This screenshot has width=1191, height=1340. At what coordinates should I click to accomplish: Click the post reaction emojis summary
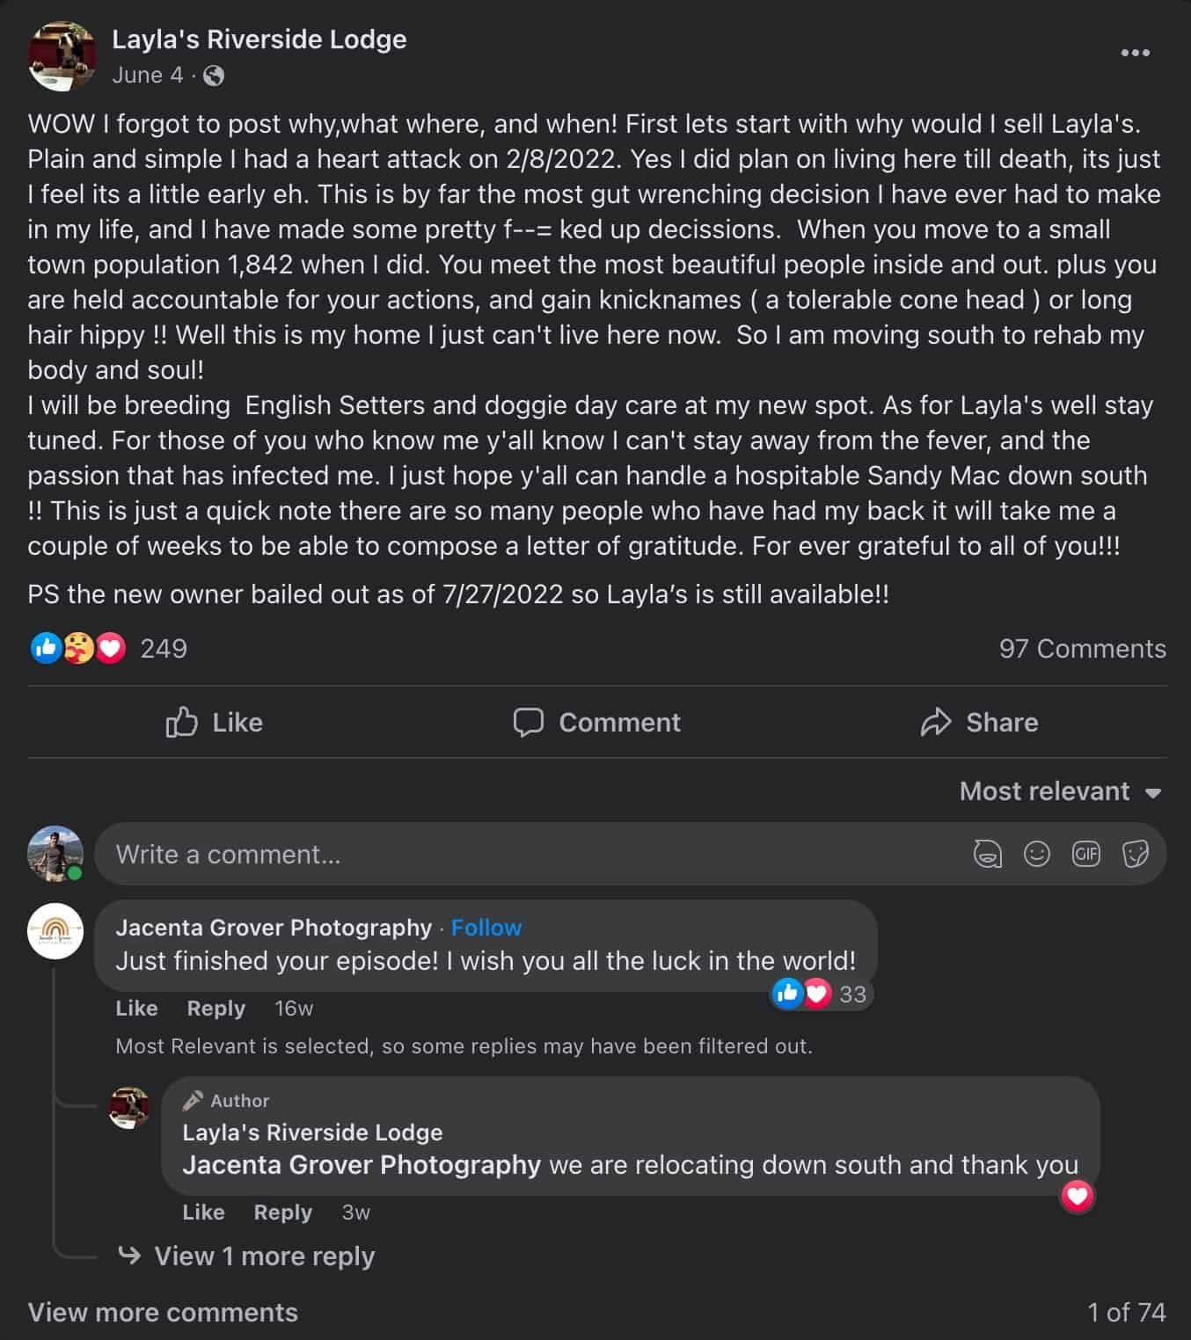click(78, 649)
